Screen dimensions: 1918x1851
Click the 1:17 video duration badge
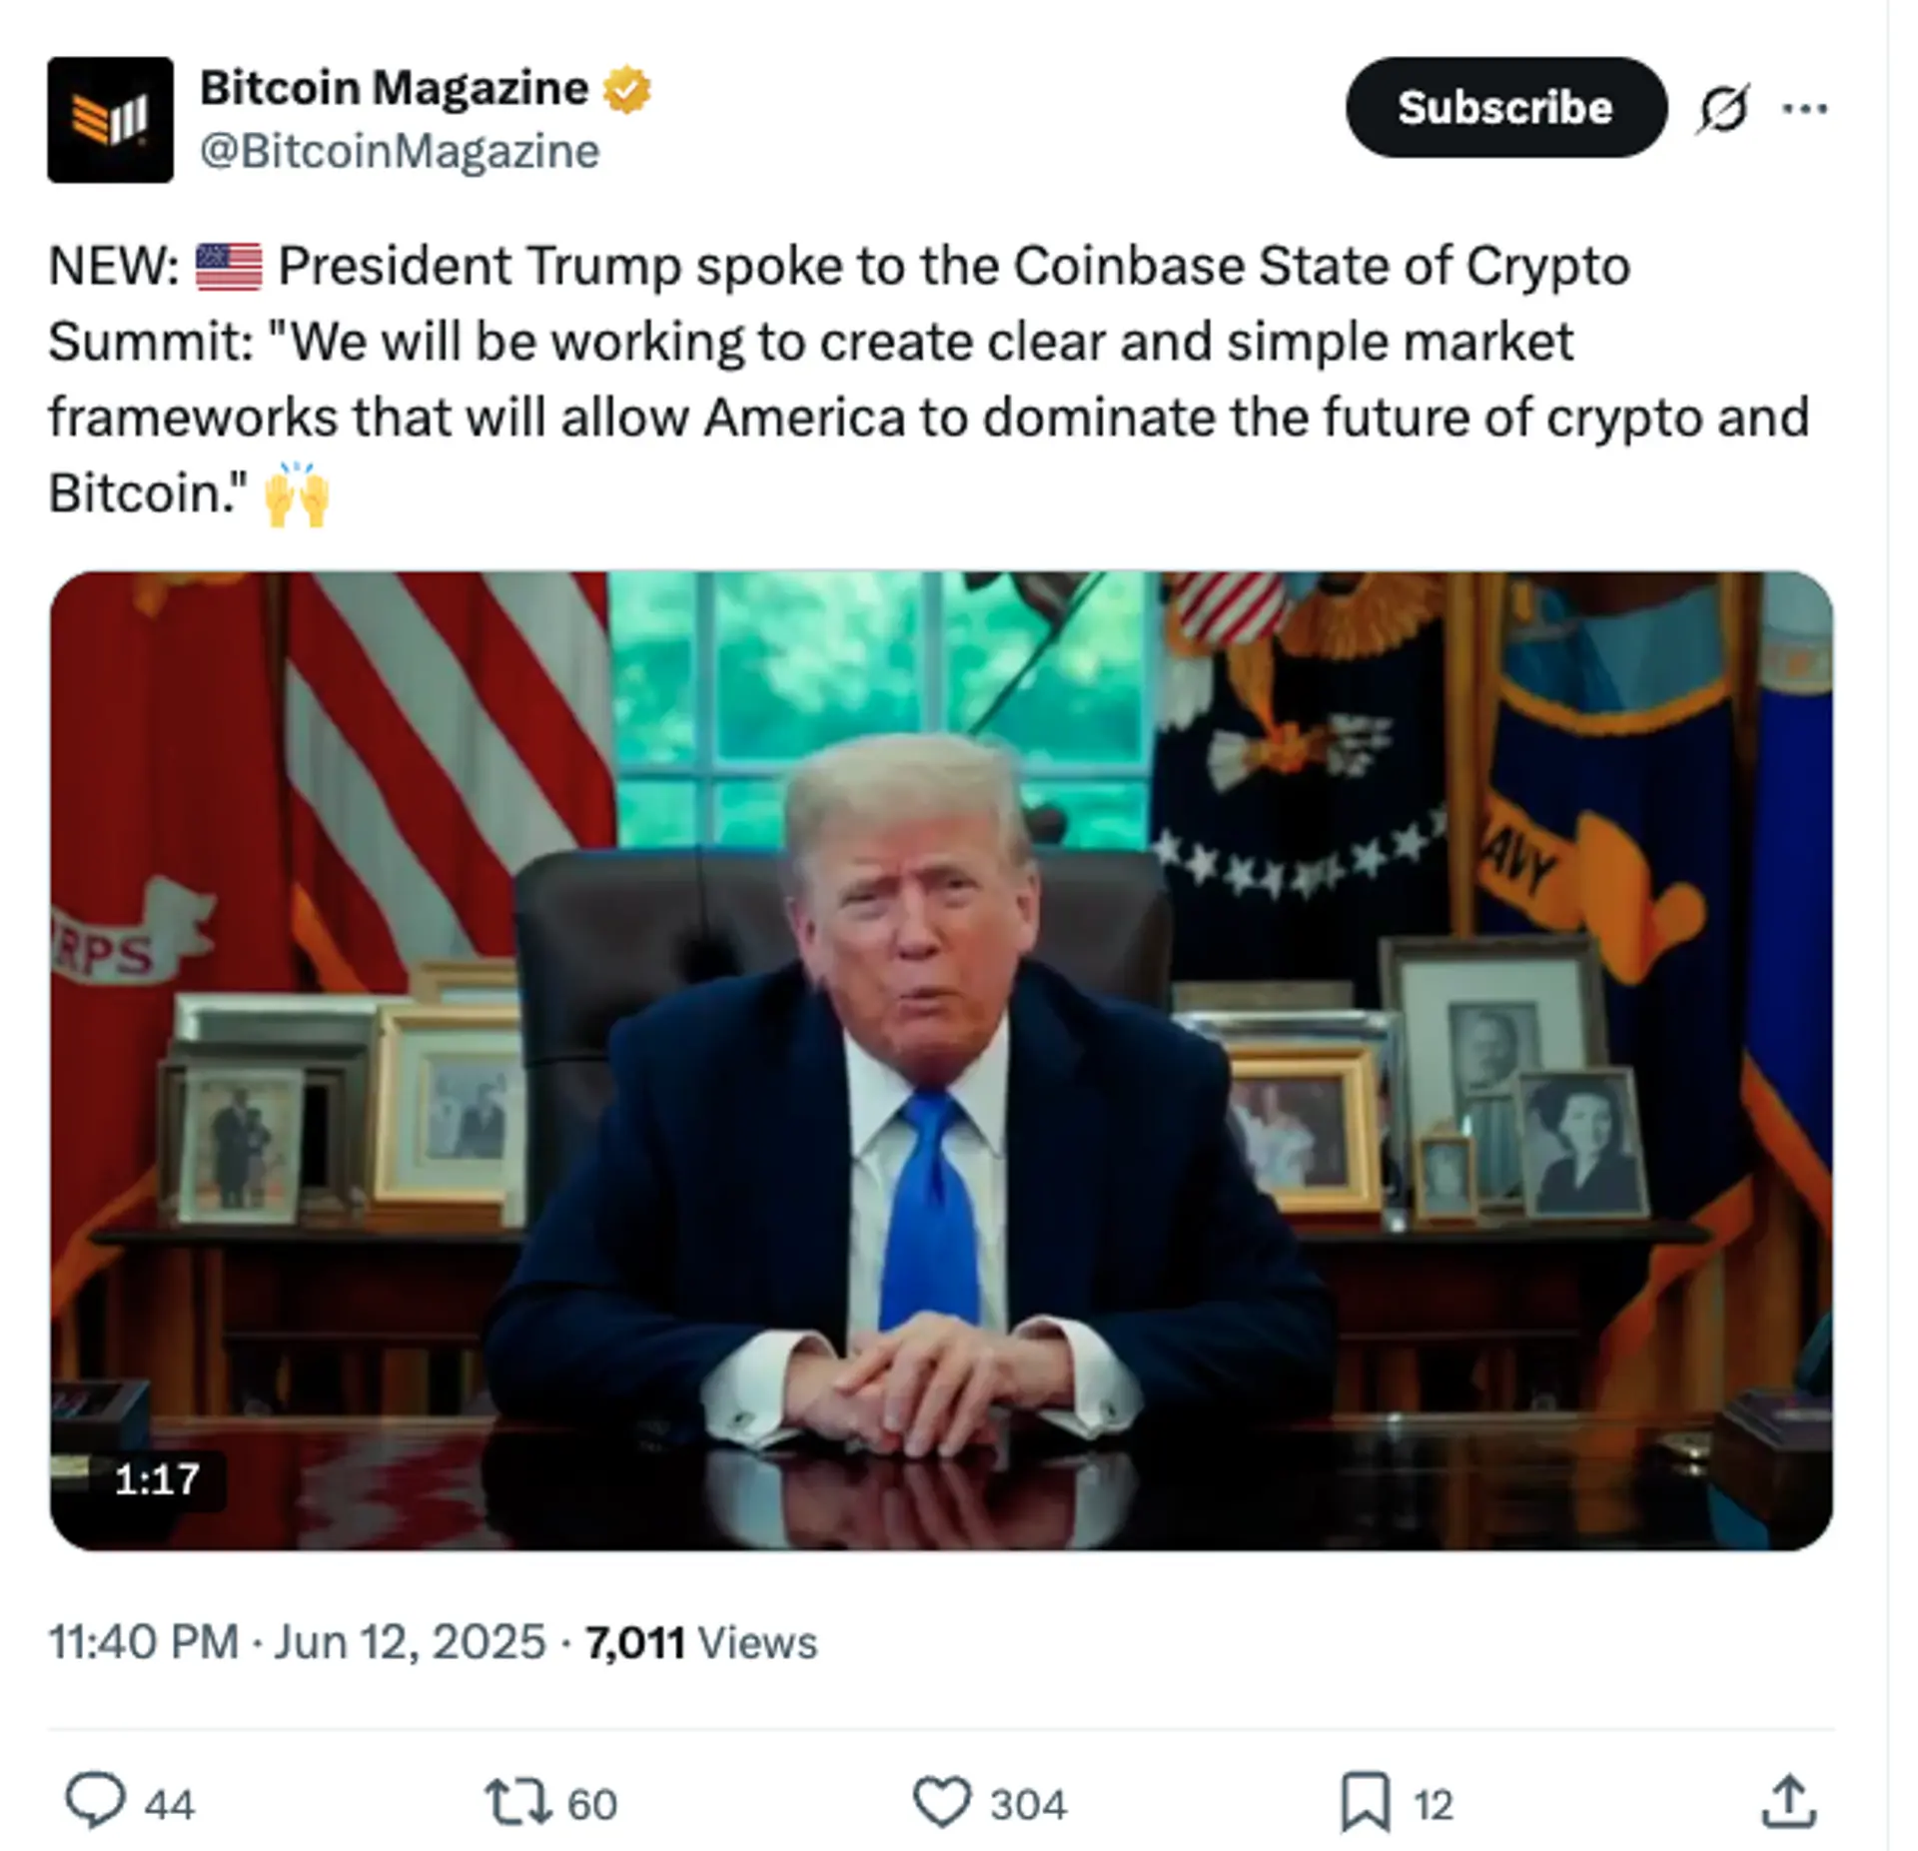click(x=157, y=1479)
